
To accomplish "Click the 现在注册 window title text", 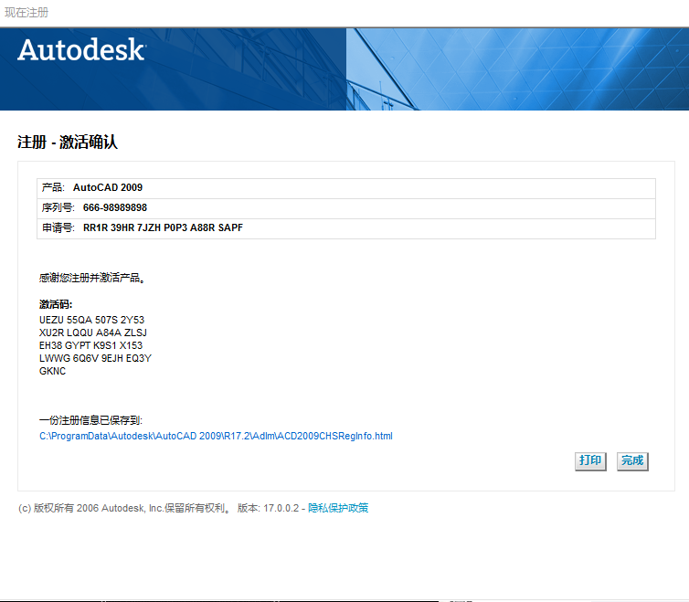I will tap(26, 12).
